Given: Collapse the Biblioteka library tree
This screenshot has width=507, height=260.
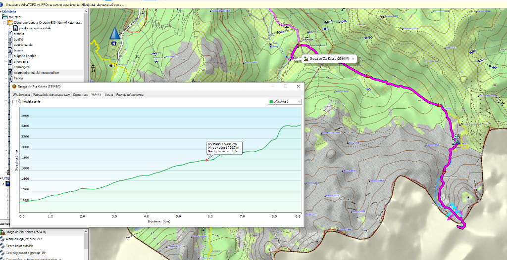Looking at the screenshot, I should point(1,10).
